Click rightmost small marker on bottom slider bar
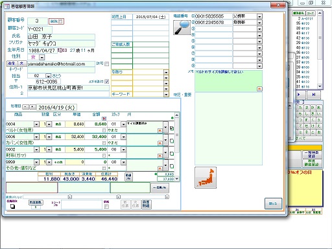The image size is (332, 249). pos(167,197)
